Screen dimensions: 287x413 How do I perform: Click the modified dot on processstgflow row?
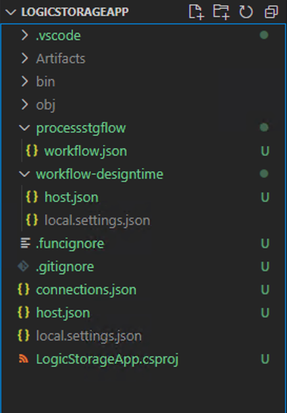point(264,128)
